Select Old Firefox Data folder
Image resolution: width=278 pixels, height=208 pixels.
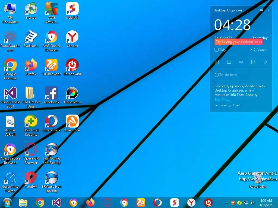pyautogui.click(x=31, y=97)
